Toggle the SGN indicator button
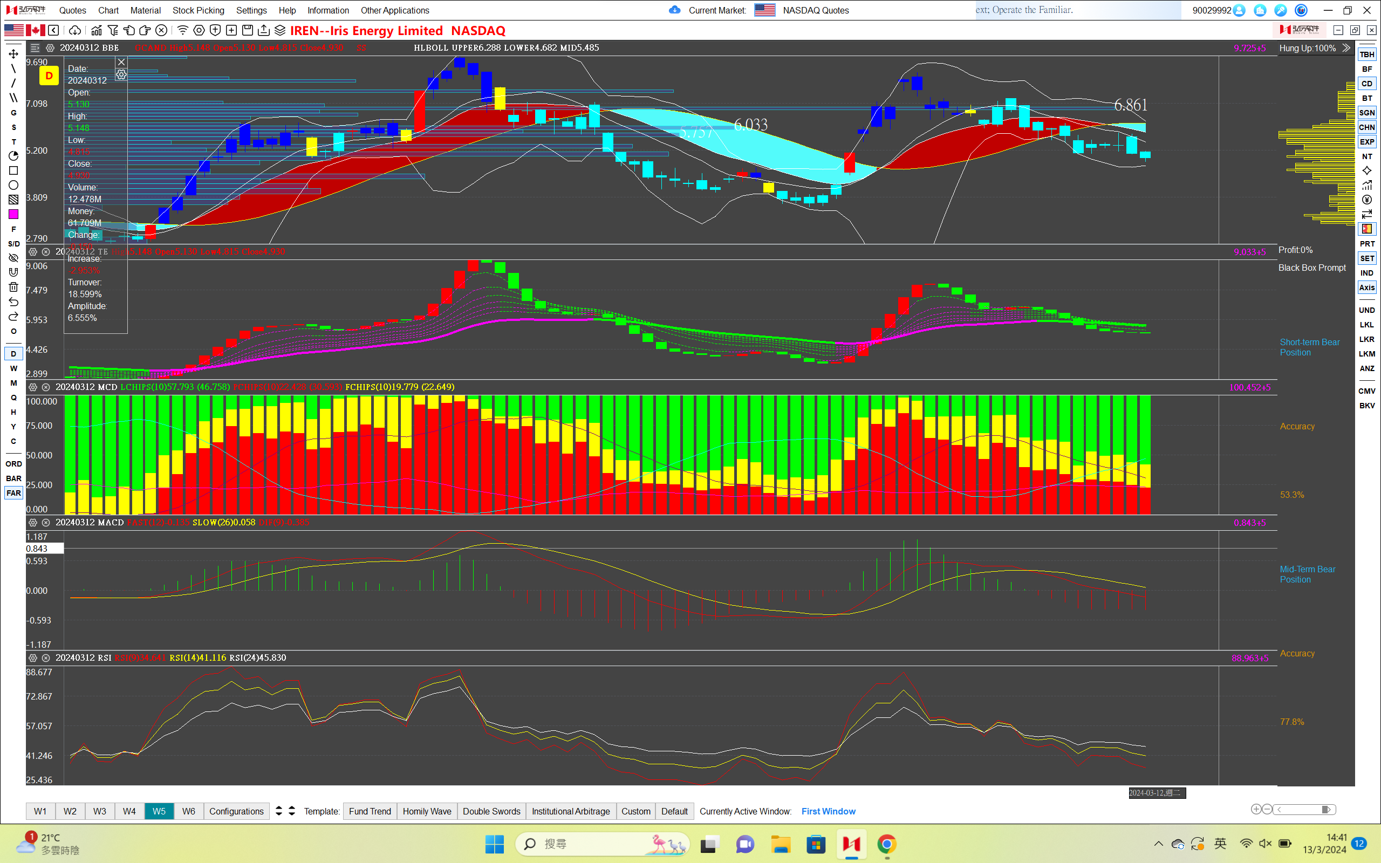 1367,112
